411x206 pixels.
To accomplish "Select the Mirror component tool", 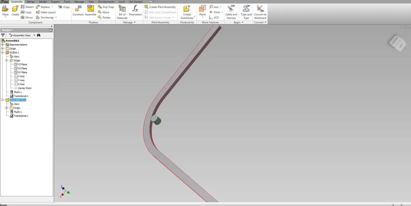I will (x=27, y=17).
